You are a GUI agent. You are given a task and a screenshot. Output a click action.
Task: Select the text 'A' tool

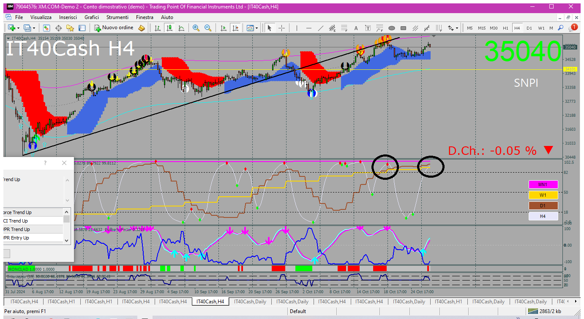click(356, 28)
